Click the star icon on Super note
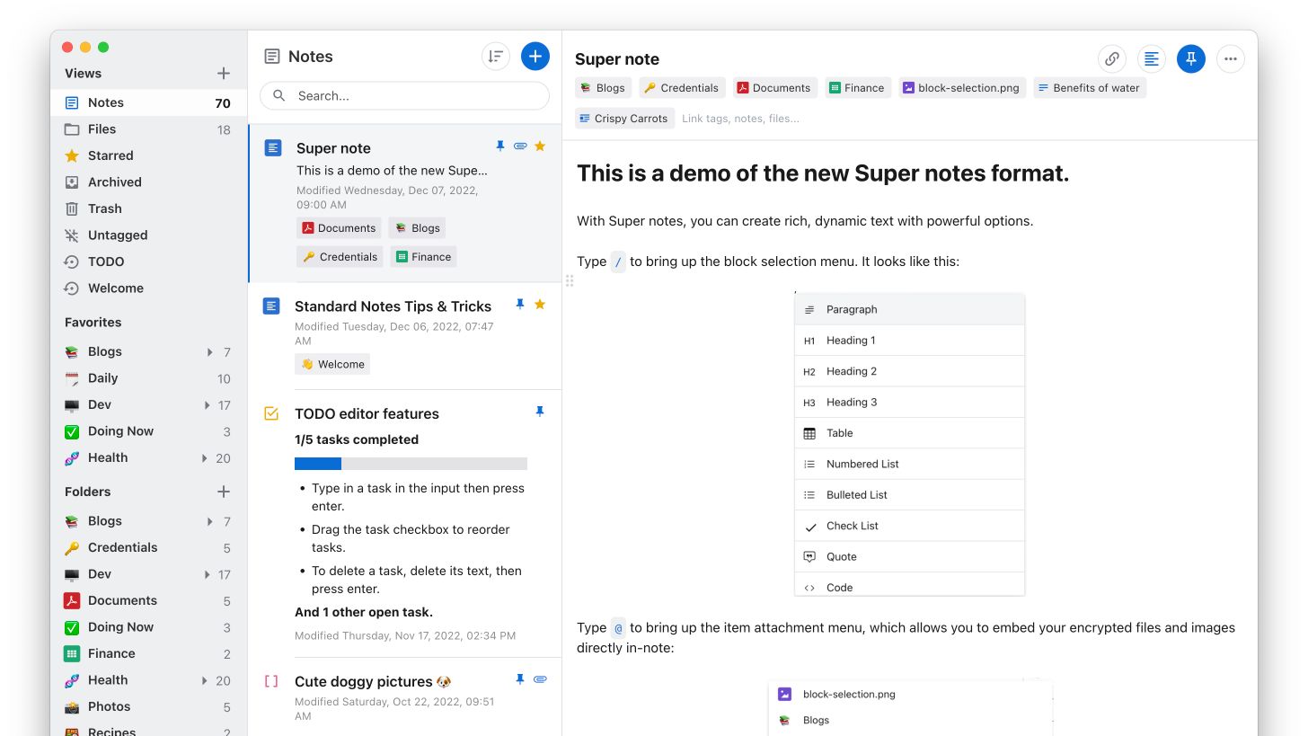This screenshot has height=736, width=1308. [540, 146]
